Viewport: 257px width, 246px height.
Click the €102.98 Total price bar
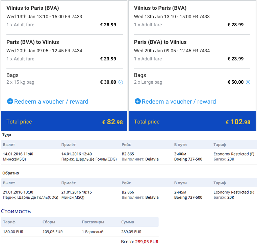pyautogui.click(x=192, y=121)
